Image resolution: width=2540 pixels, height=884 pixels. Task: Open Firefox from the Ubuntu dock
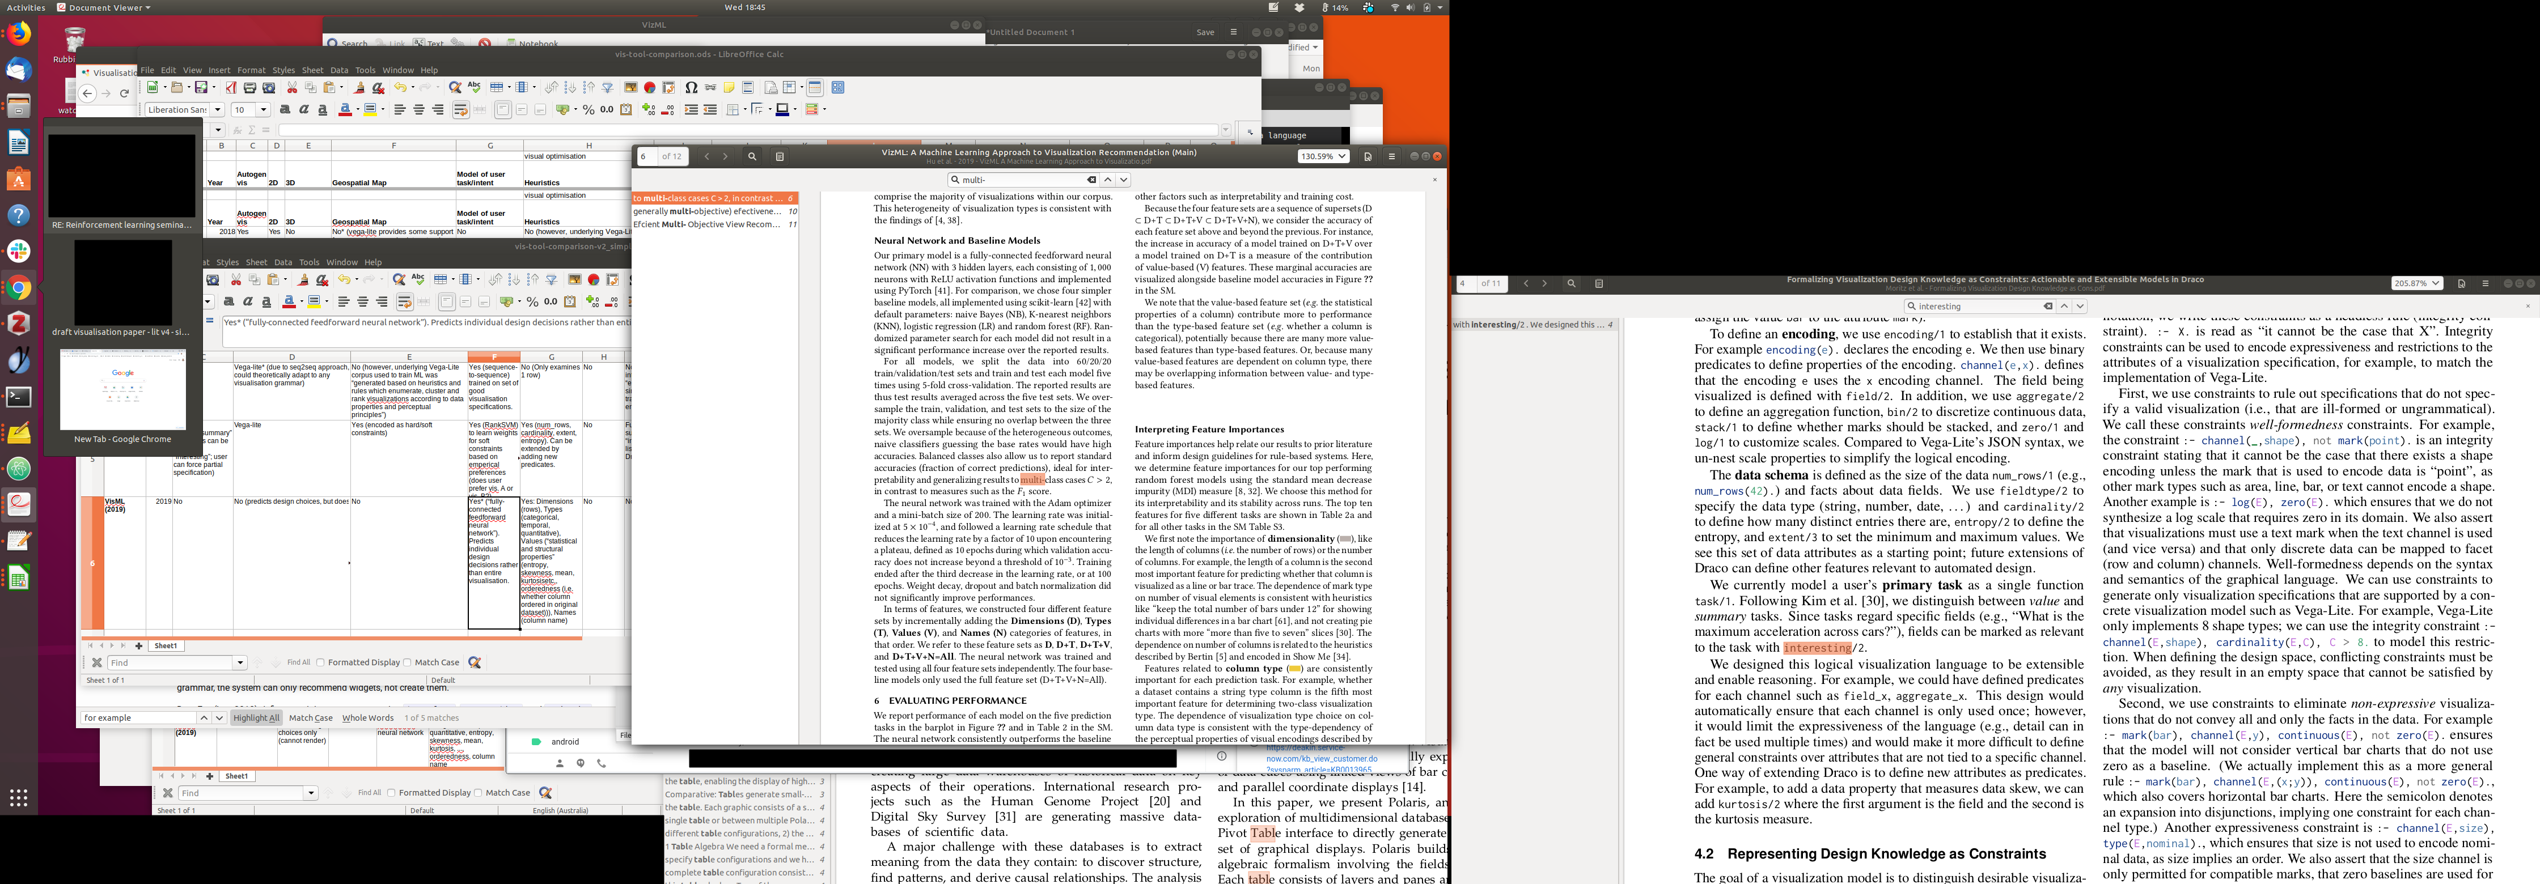click(19, 35)
